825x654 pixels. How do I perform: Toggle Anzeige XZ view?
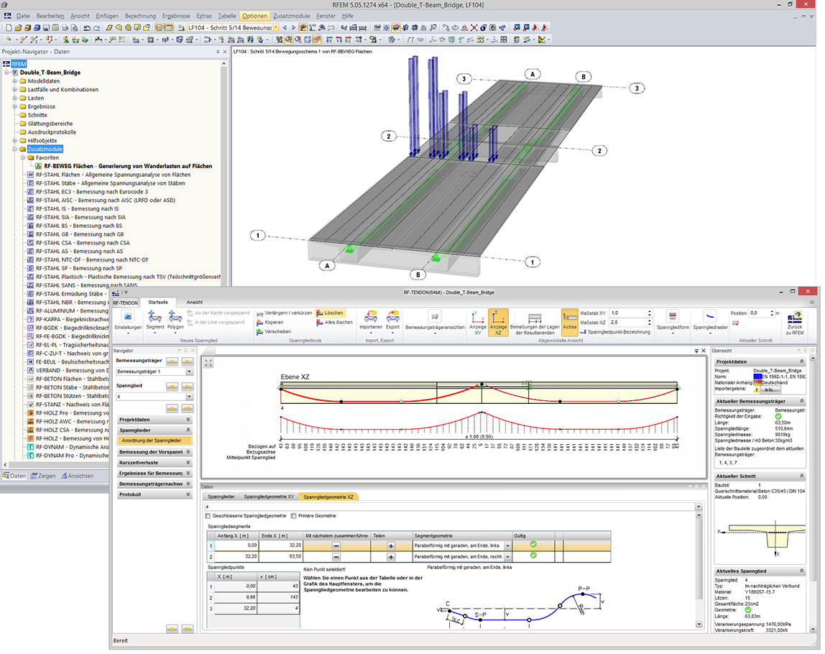(x=498, y=323)
